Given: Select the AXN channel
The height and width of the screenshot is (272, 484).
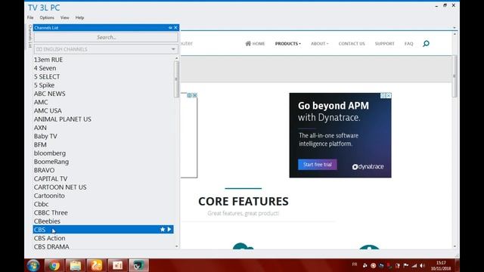Looking at the screenshot, I should click(x=103, y=128).
